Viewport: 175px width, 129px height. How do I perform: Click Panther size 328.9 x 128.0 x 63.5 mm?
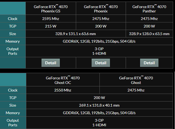click(x=149, y=34)
